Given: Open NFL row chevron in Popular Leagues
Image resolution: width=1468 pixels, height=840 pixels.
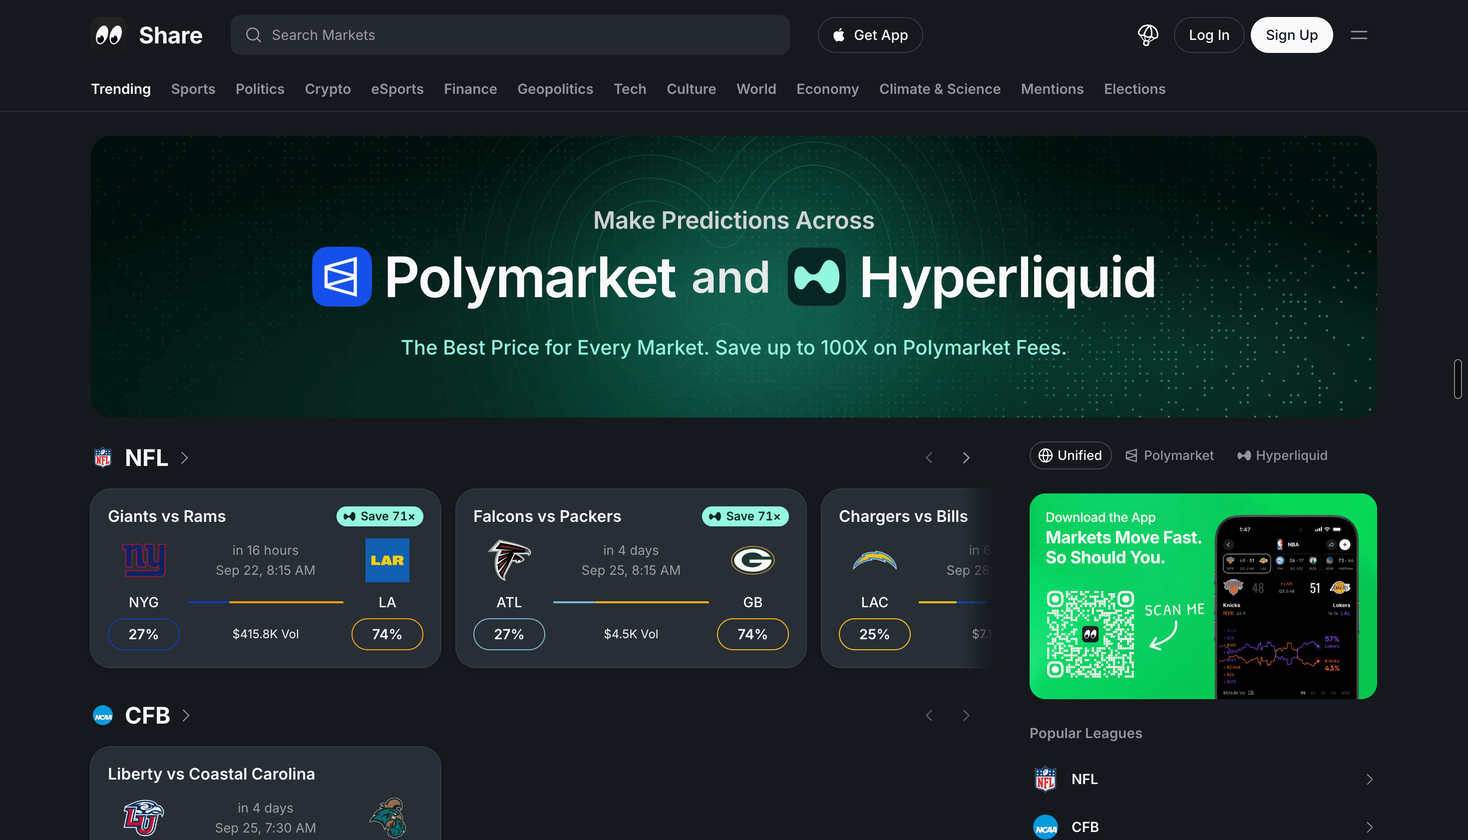Looking at the screenshot, I should click(x=1369, y=780).
